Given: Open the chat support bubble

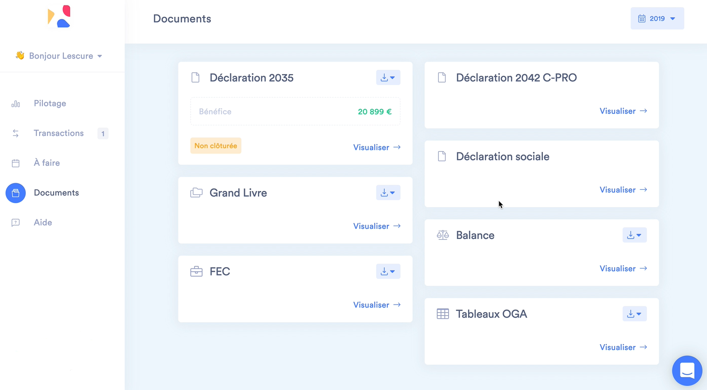Looking at the screenshot, I should pos(687,371).
